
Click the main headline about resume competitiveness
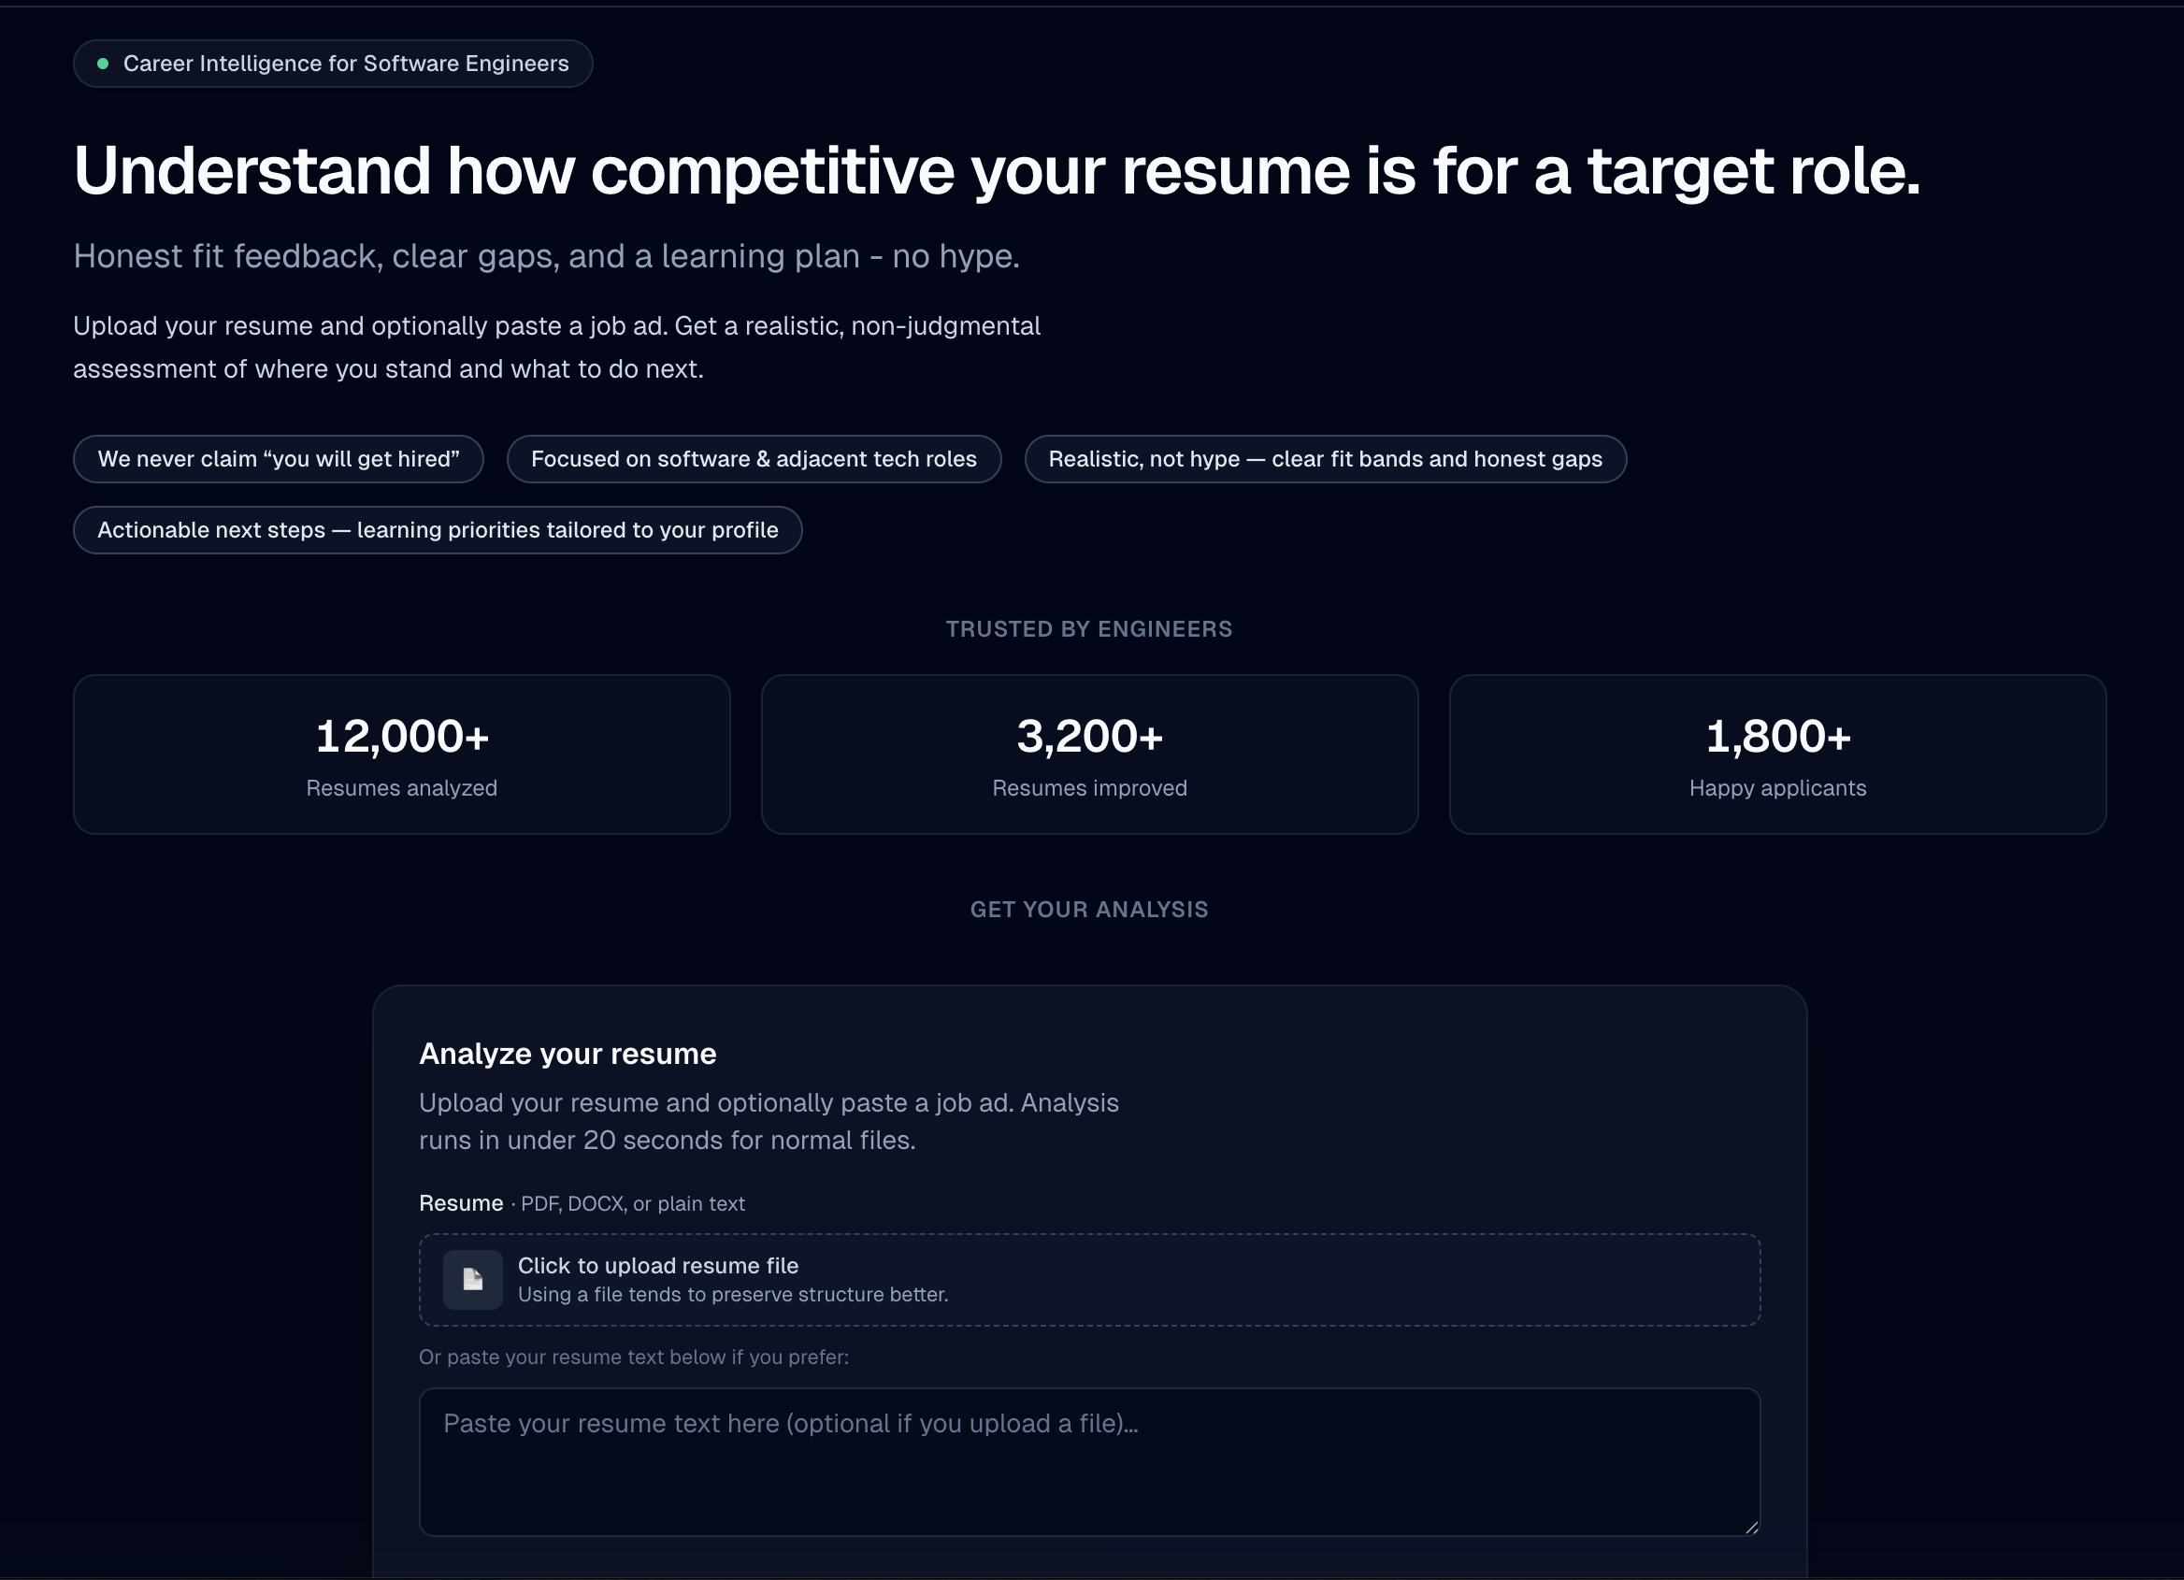(996, 171)
